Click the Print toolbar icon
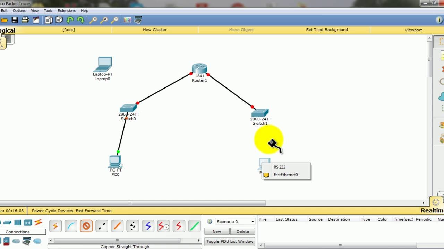444x249 pixels. point(25,20)
